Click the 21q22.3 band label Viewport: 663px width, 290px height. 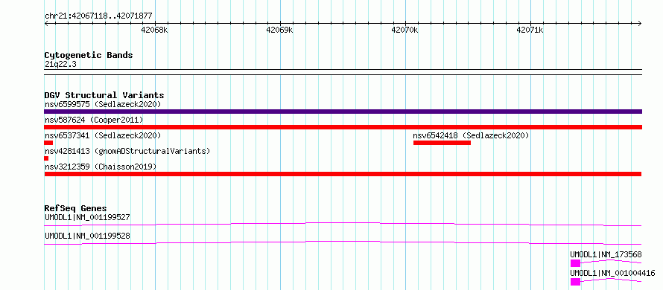60,65
